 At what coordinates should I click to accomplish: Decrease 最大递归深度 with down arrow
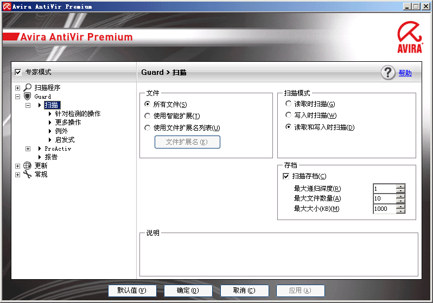point(400,191)
